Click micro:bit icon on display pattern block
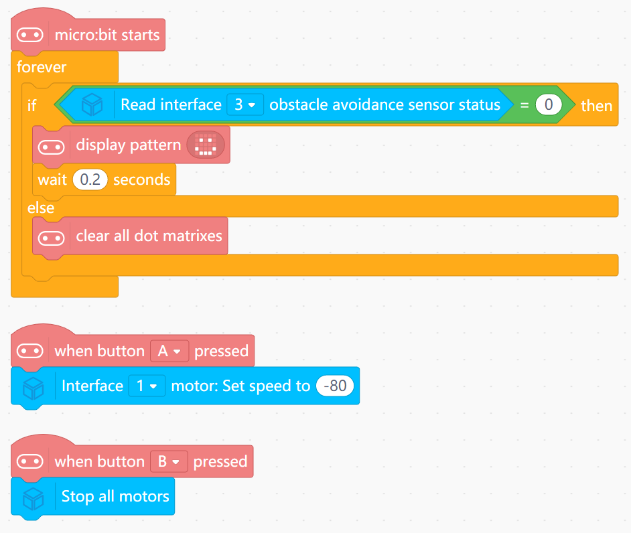Image resolution: width=631 pixels, height=533 pixels. pos(51,145)
